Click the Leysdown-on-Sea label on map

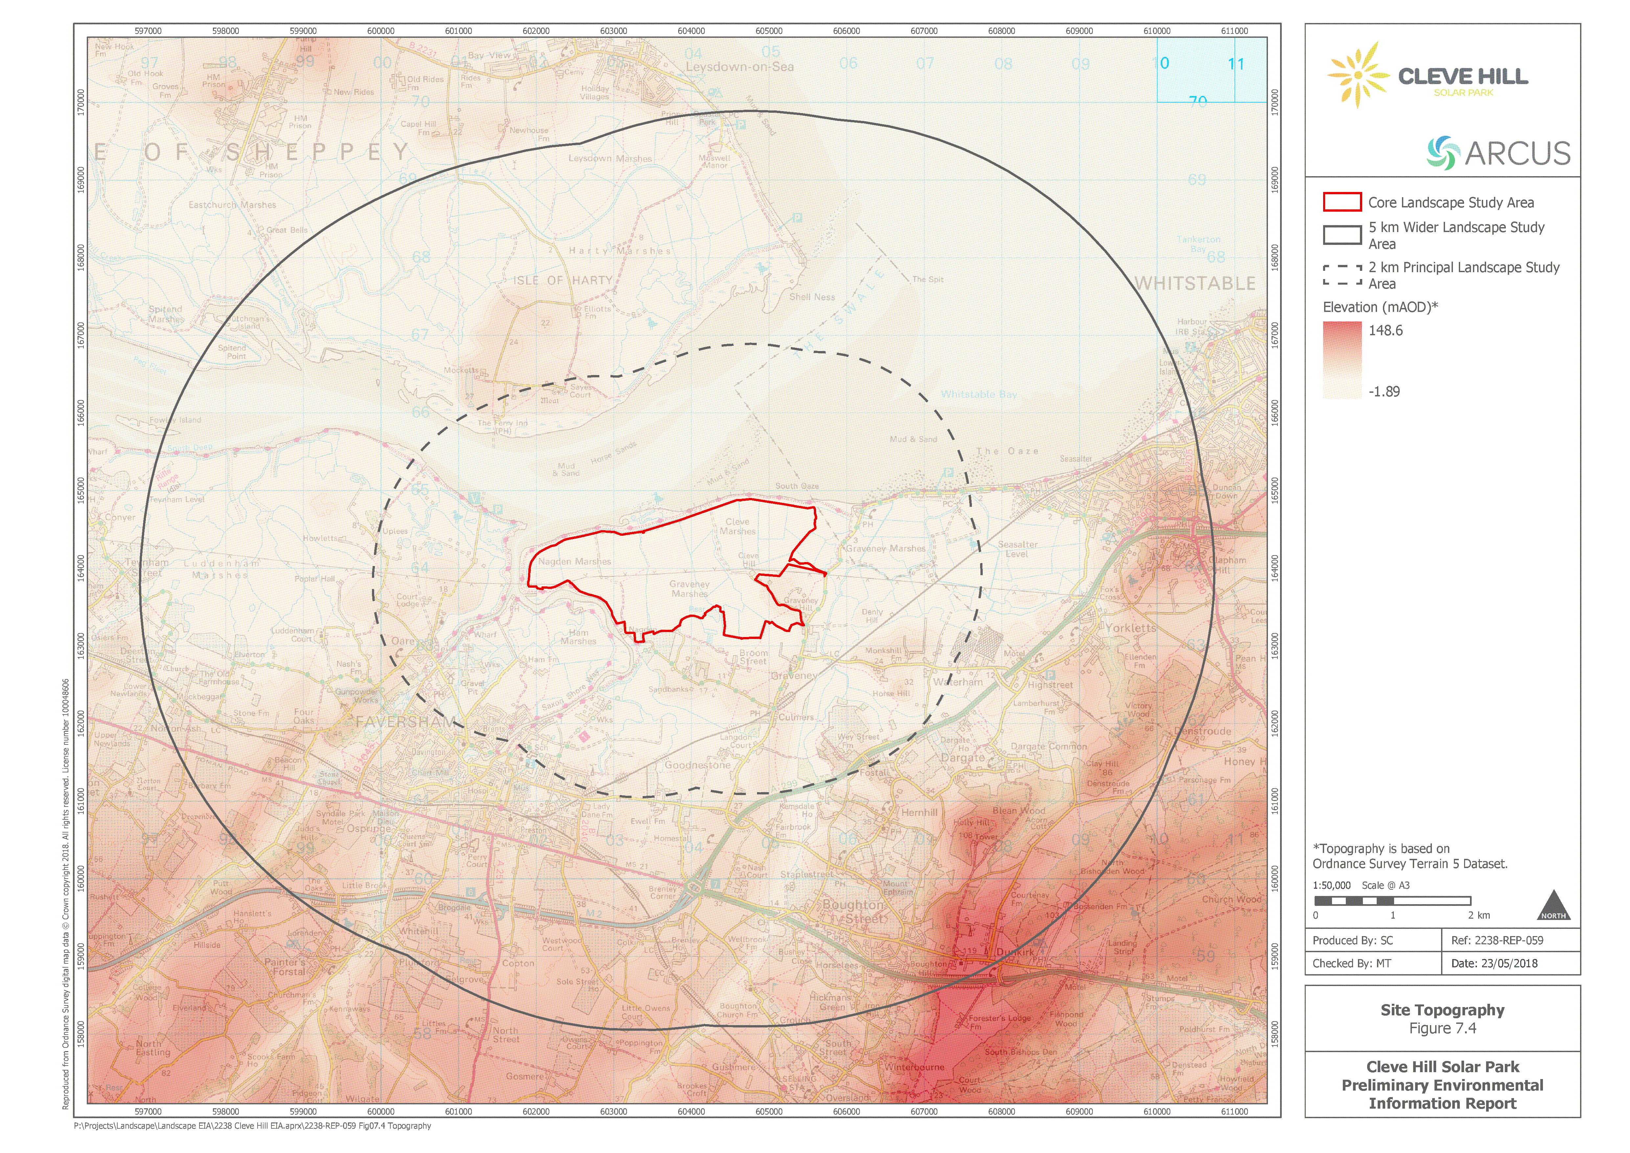[739, 67]
